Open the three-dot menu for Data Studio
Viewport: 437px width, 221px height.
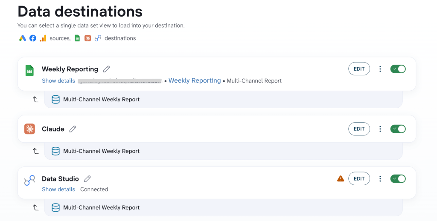coord(380,179)
